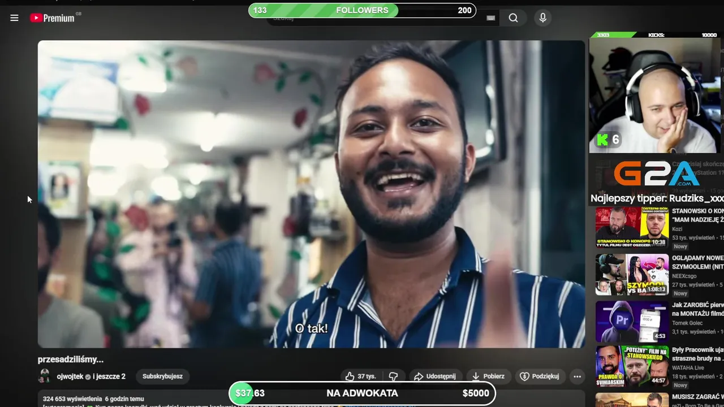The width and height of the screenshot is (724, 407).
Task: Click the Tomek Golec channel name
Action: (687, 323)
